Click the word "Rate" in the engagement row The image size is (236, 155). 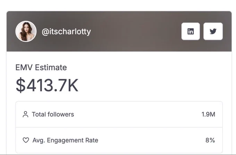point(92,140)
